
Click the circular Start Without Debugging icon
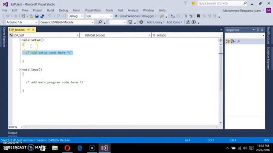pos(194,22)
